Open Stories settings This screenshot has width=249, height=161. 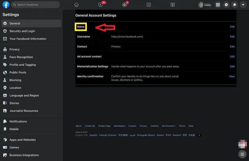click(x=31, y=103)
